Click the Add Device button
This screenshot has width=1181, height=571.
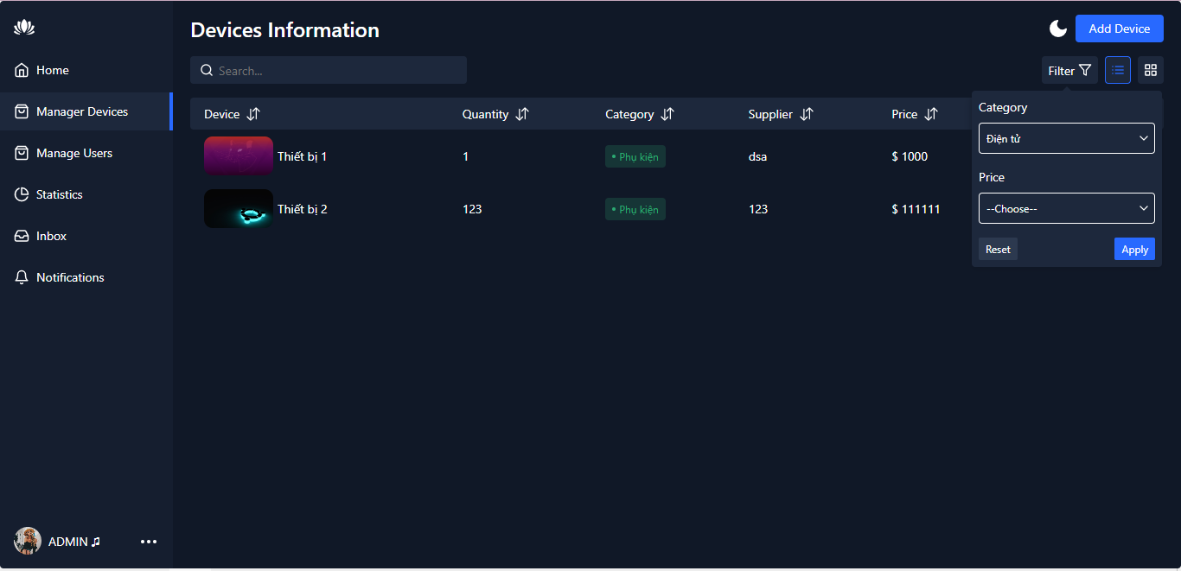coord(1119,29)
